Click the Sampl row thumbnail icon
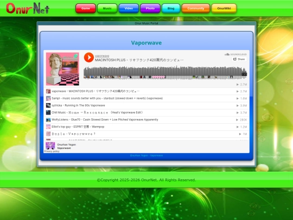Screen dimensions: 293x220 click(x=48, y=98)
